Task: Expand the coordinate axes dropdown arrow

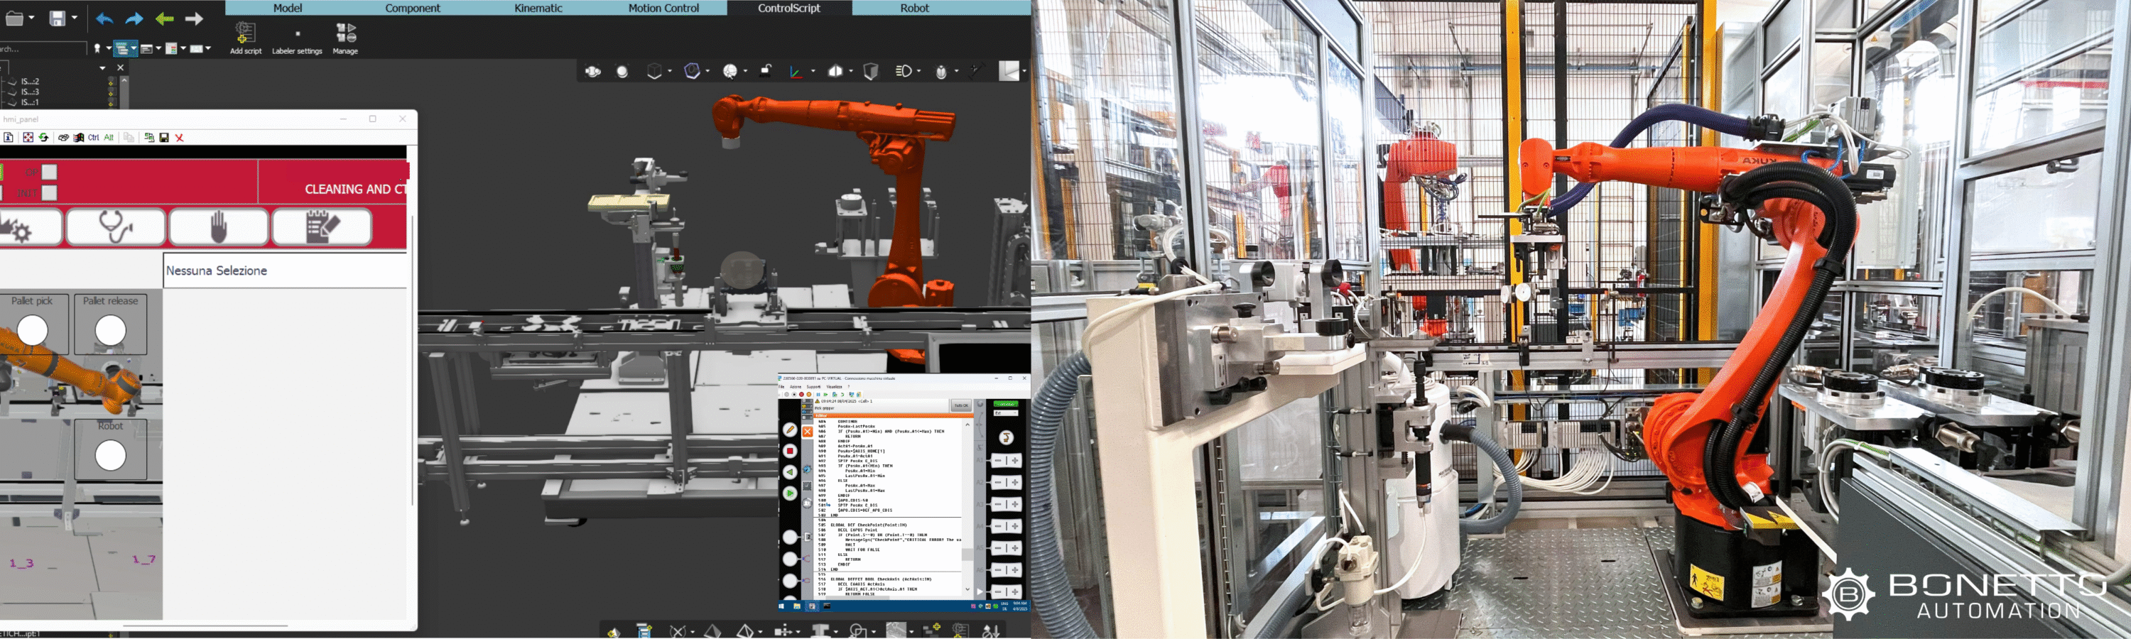Action: pos(813,72)
